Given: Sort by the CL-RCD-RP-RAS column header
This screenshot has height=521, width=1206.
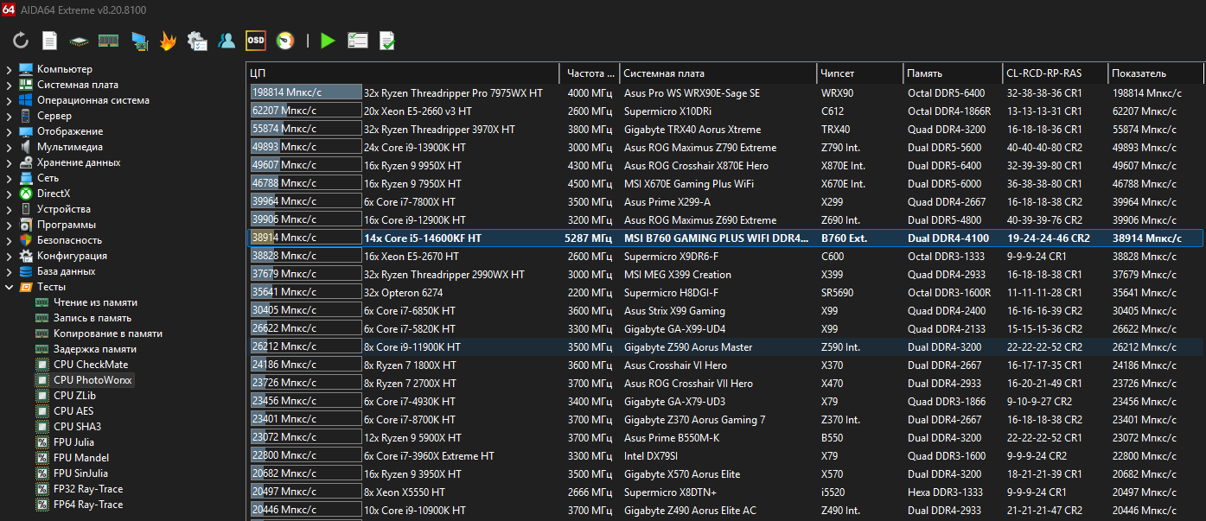Looking at the screenshot, I should coord(1055,73).
